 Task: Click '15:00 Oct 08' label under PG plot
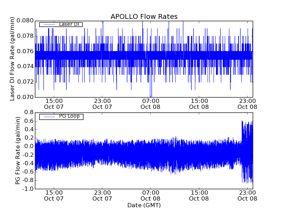199,196
